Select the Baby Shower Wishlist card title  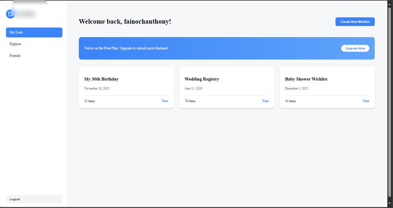coord(306,79)
